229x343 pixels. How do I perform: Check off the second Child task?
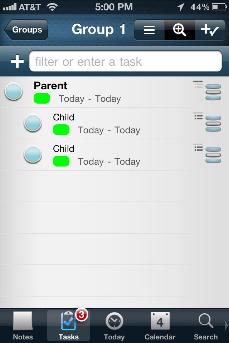tap(33, 154)
